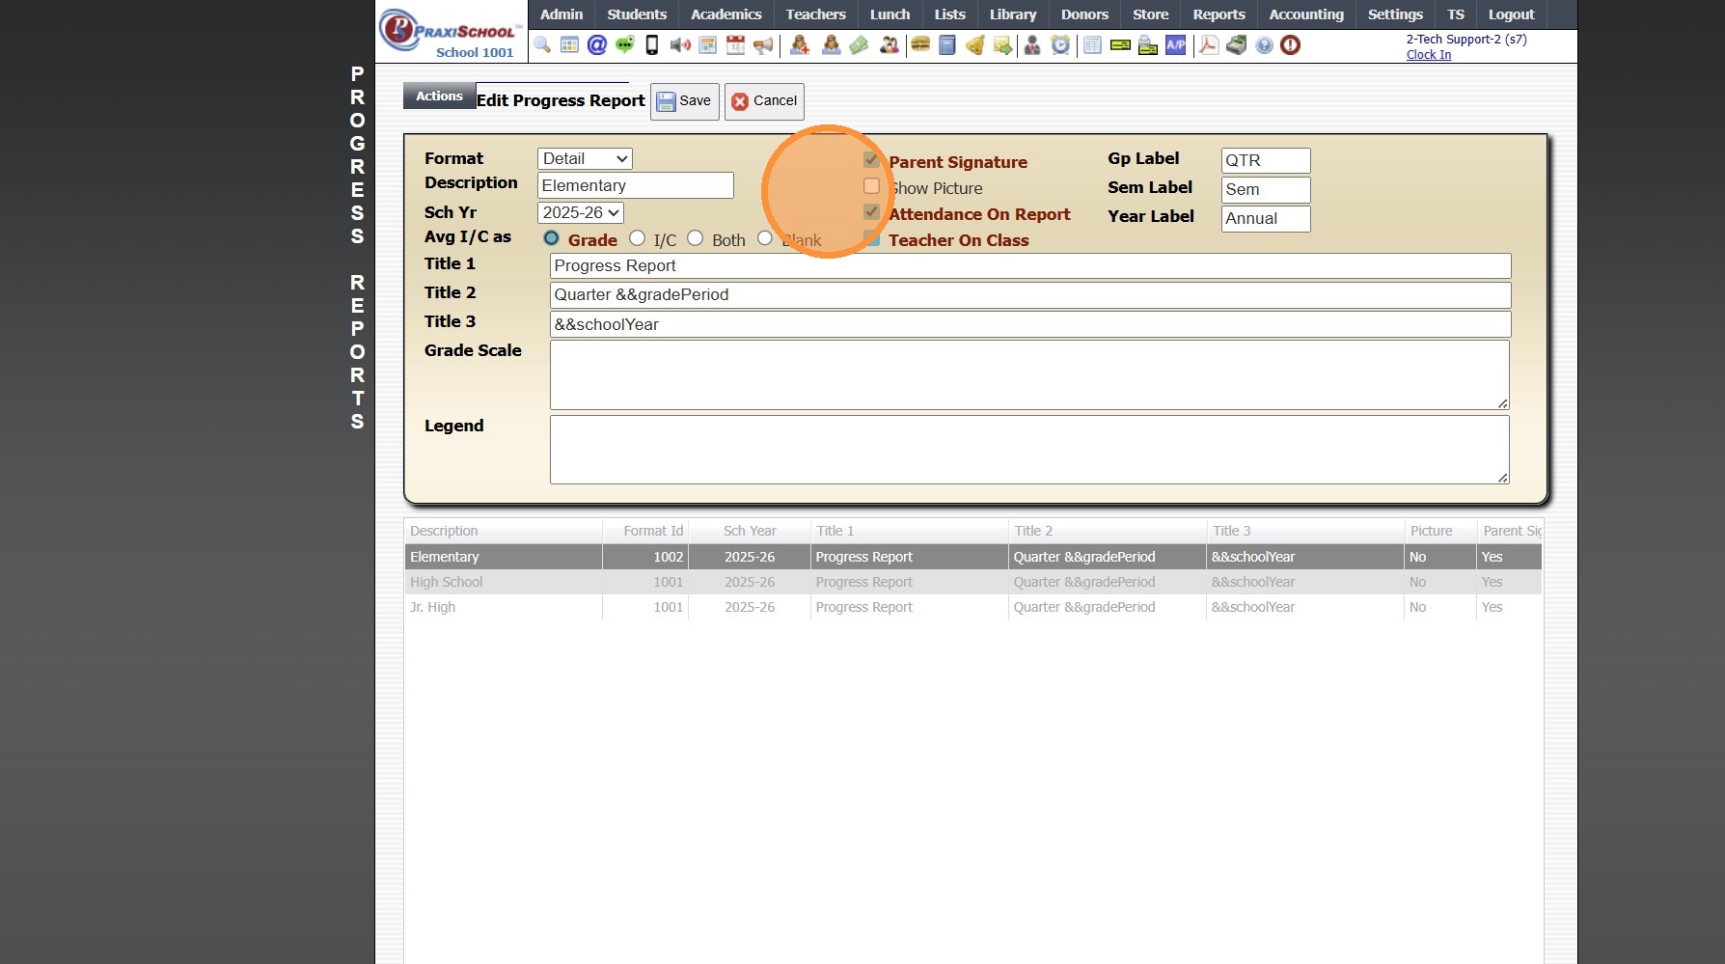Click the Gp Label field with QTR

(1266, 160)
